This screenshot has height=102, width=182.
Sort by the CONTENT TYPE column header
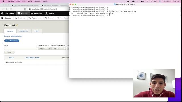pos(33,58)
